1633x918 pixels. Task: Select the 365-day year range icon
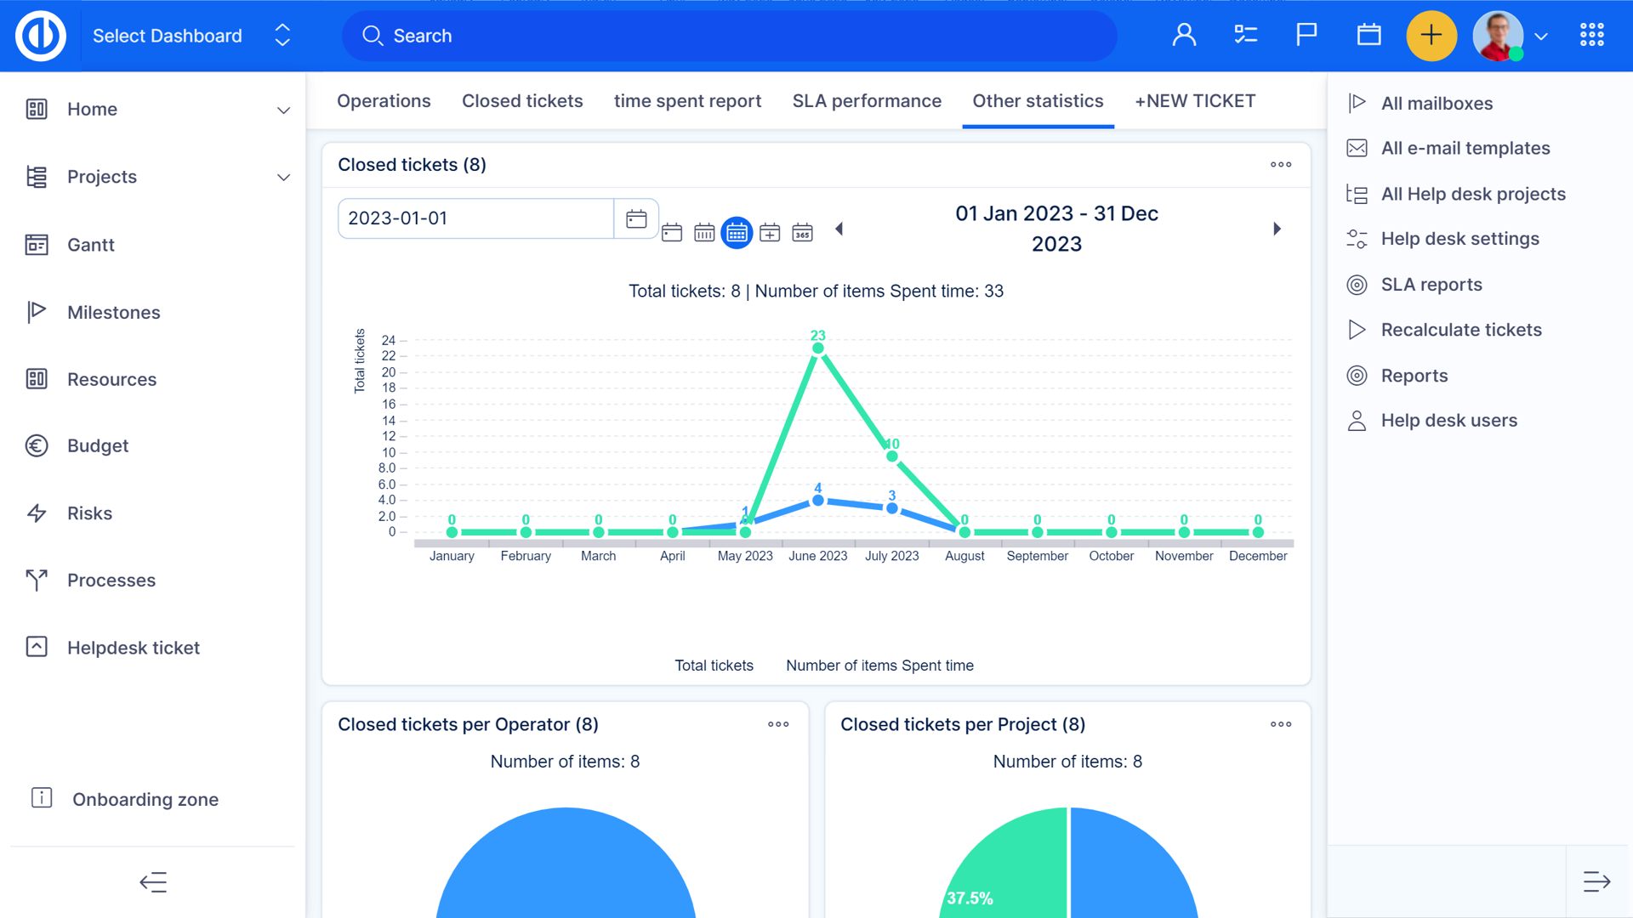(802, 232)
